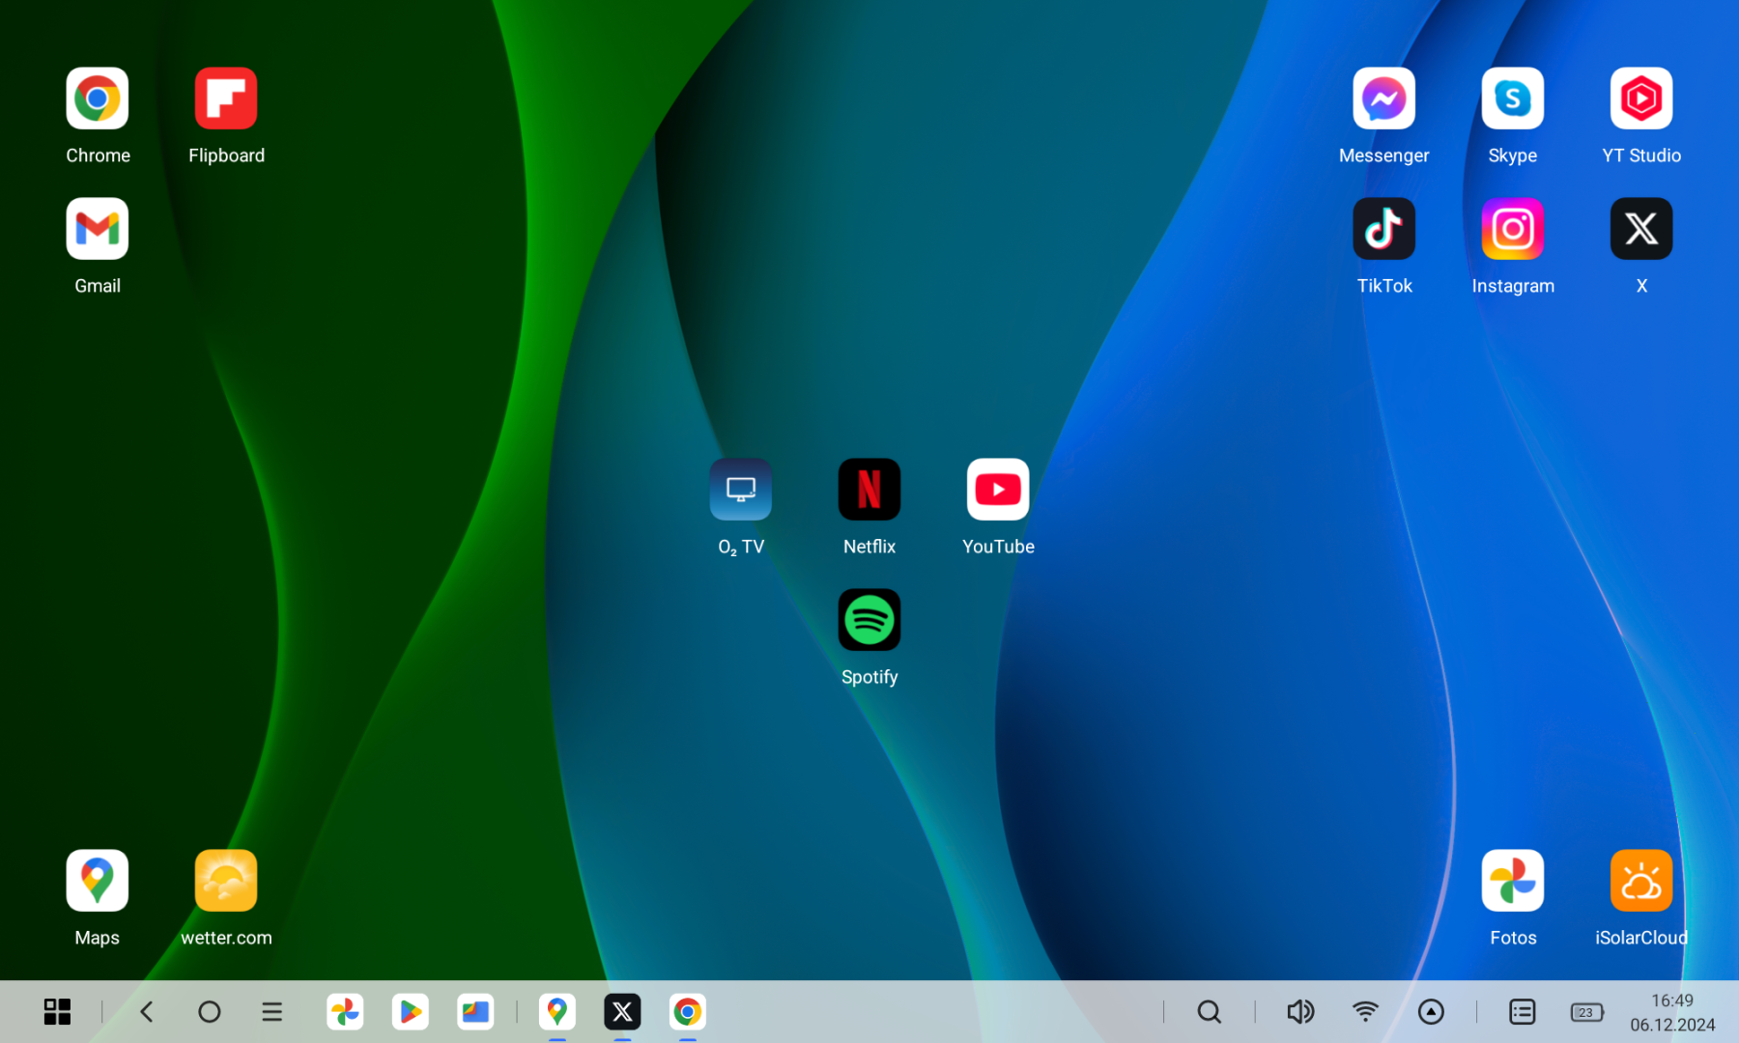Launch the YouTube app

[998, 490]
